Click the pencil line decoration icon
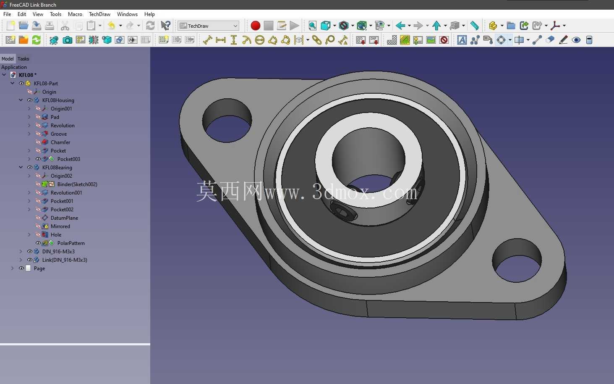Viewport: 614px width, 384px height. pos(563,40)
